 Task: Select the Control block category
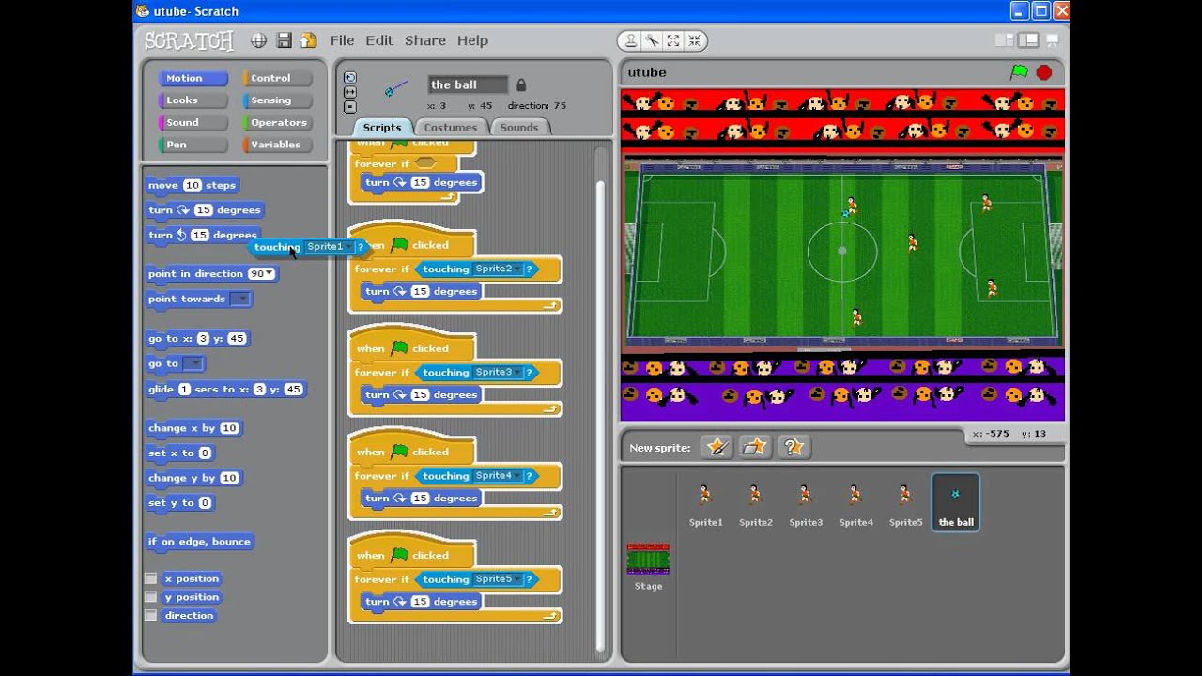(277, 78)
